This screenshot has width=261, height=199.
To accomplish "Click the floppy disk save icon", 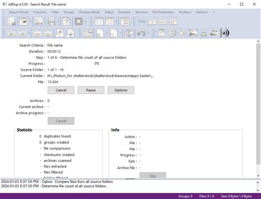I will (51, 21).
